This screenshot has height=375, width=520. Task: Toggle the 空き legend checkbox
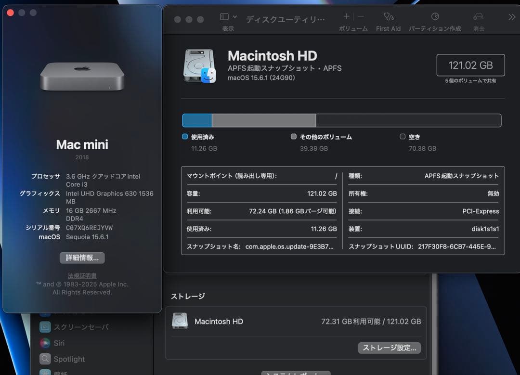[x=402, y=137]
